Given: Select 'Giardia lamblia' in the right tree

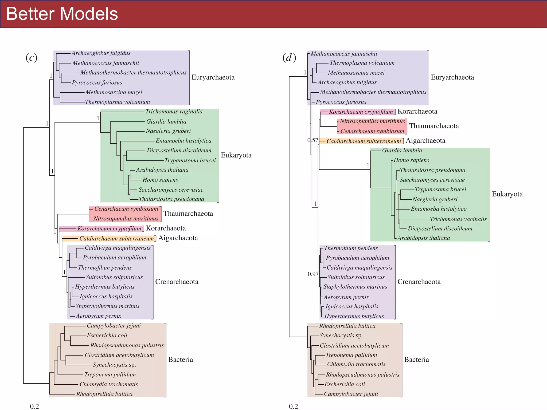Looking at the screenshot, I should pos(402,151).
